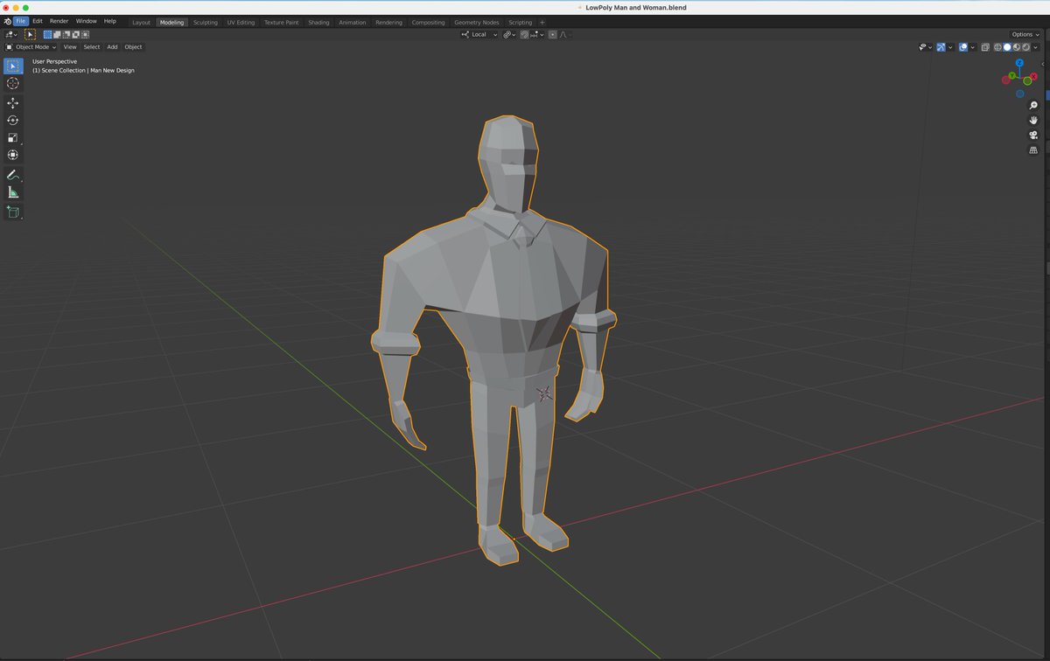Screen dimensions: 1050x661
Task: Set selection mode to Subtract
Action: click(66, 35)
